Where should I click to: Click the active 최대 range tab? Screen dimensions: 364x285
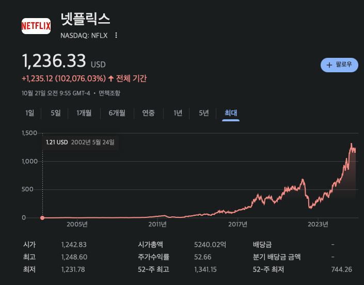pos(231,113)
